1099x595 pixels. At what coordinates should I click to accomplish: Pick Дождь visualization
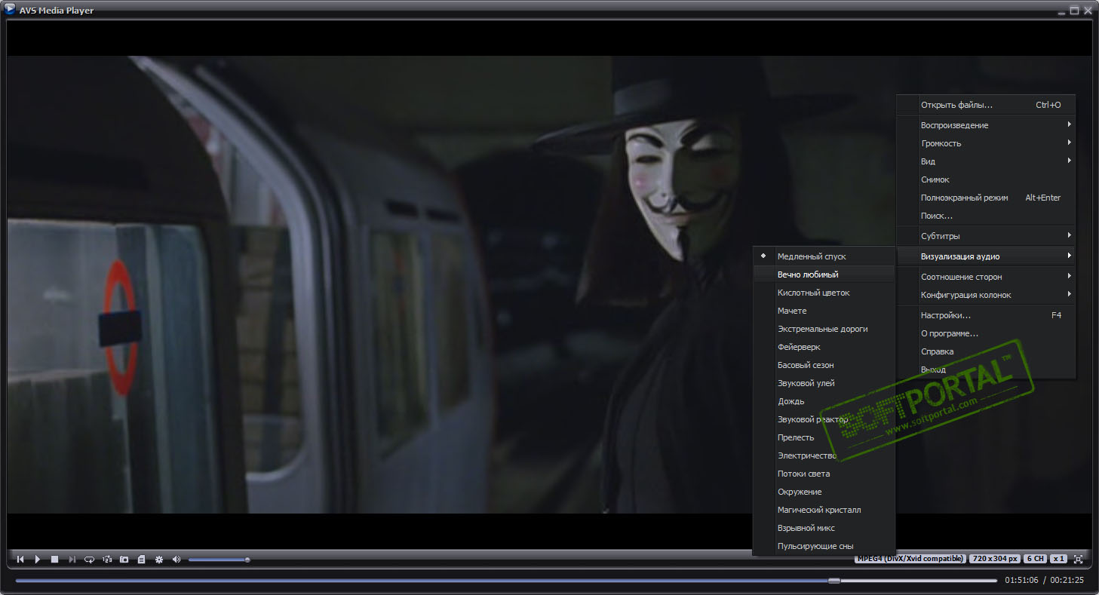824,401
